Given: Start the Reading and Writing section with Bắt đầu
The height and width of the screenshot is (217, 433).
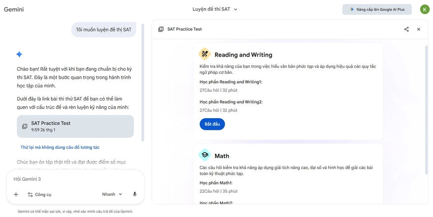Looking at the screenshot, I should click(x=212, y=124).
